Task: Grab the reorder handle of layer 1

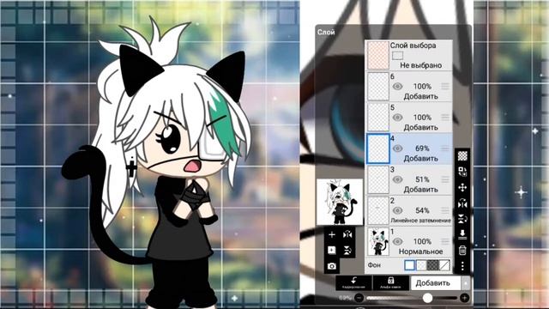Action: click(445, 241)
